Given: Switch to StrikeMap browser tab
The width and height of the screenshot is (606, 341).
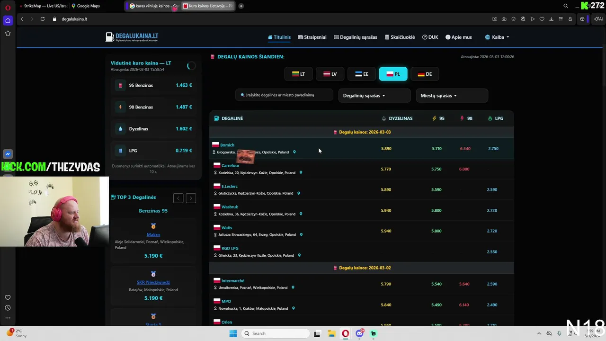Looking at the screenshot, I should (x=43, y=6).
